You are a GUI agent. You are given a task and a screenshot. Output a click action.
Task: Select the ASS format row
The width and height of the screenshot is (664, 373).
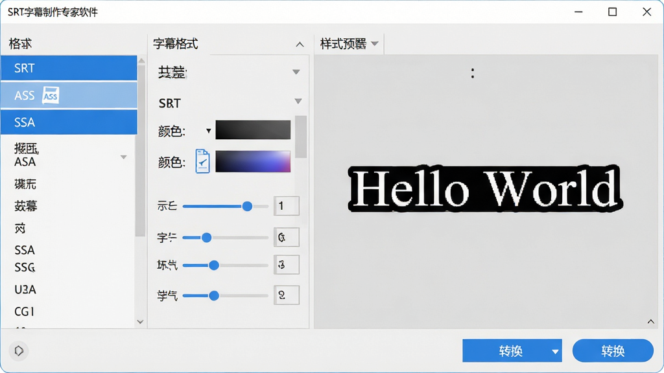[69, 95]
